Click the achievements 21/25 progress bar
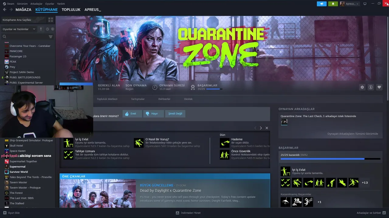Viewport: 389px width, 218px height. point(330,159)
